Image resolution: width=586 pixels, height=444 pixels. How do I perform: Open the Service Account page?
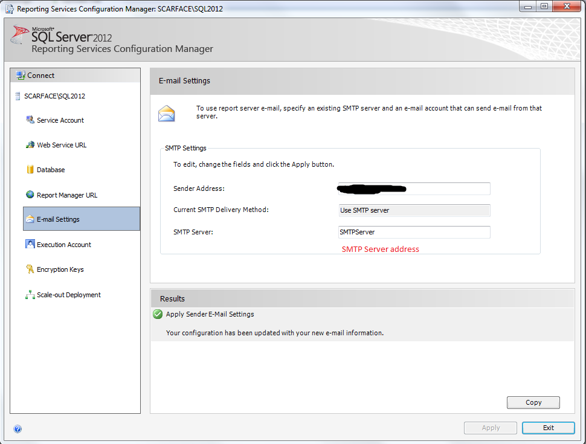(x=60, y=120)
